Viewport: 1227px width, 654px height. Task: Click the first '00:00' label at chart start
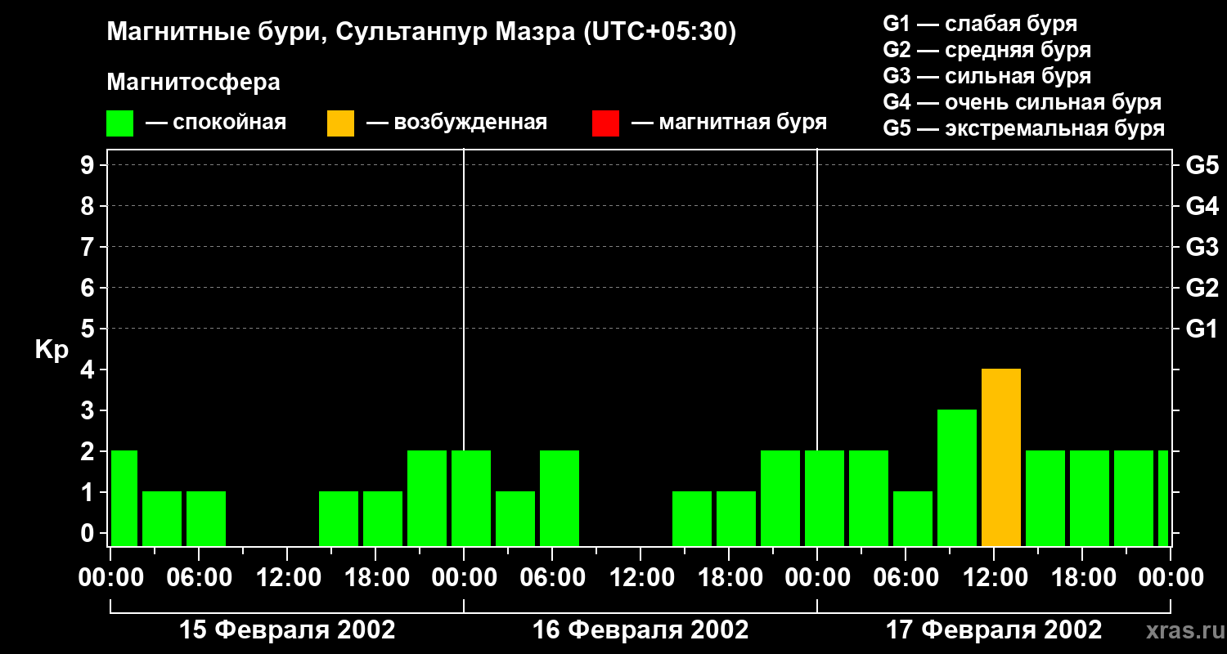[110, 578]
